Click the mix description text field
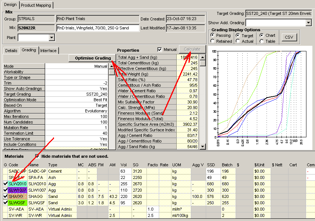Image resolution: width=315 pixels, height=221 pixels. [97, 28]
